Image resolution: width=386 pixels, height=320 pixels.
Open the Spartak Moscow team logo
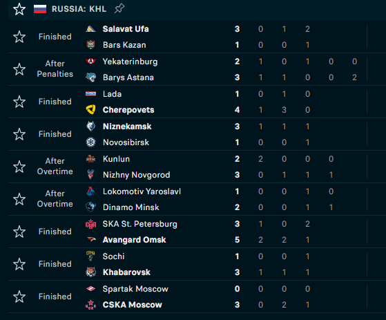tap(90, 288)
